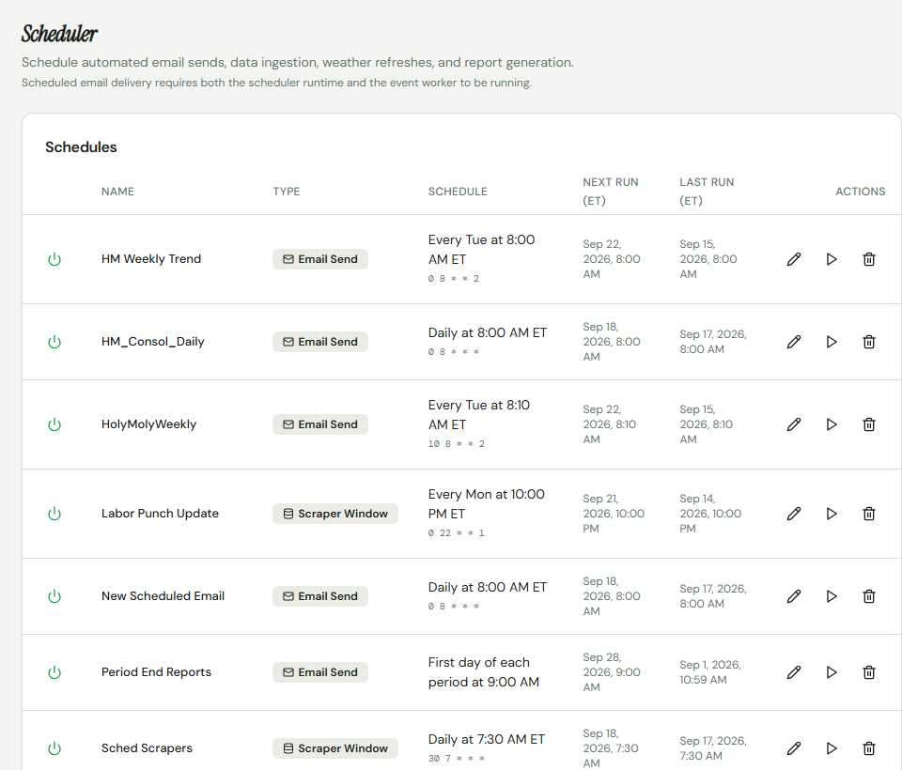Run Sched Scrapers now
Screen dimensions: 902x770
tap(832, 748)
